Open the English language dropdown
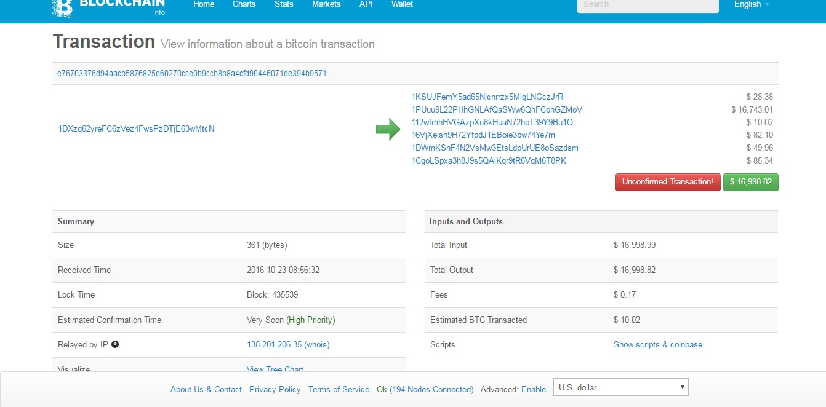826x407 pixels. click(x=751, y=4)
